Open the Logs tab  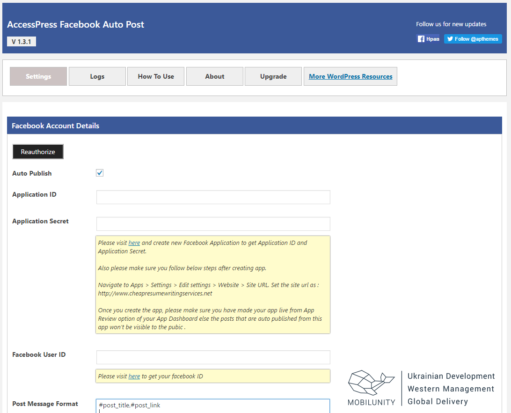tap(97, 76)
